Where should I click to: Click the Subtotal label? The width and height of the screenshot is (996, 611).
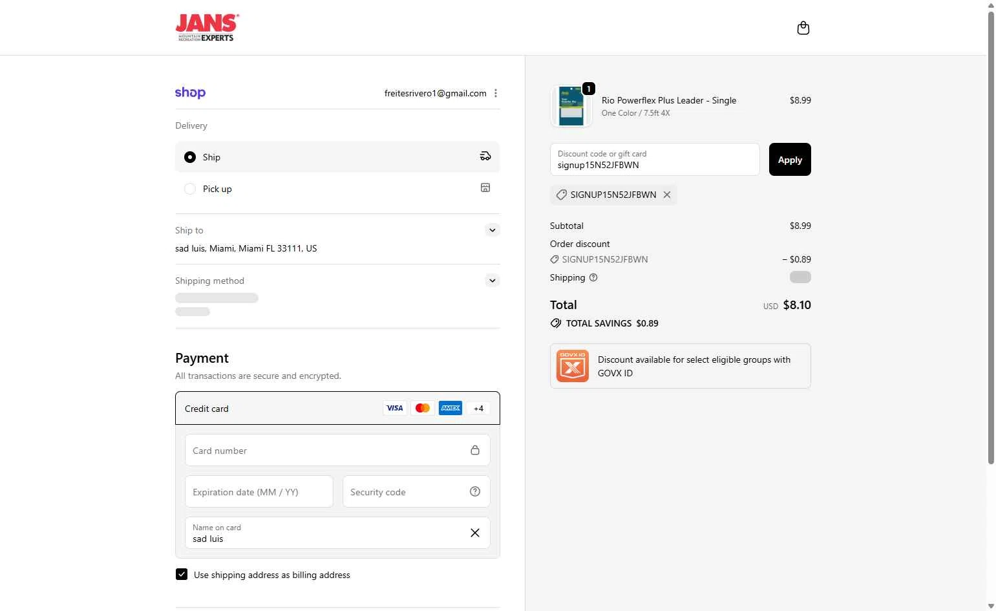click(x=567, y=226)
